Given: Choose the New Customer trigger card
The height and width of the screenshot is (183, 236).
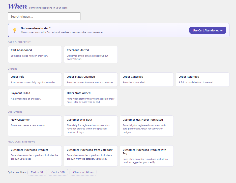Looking at the screenshot, I should click(35, 126).
